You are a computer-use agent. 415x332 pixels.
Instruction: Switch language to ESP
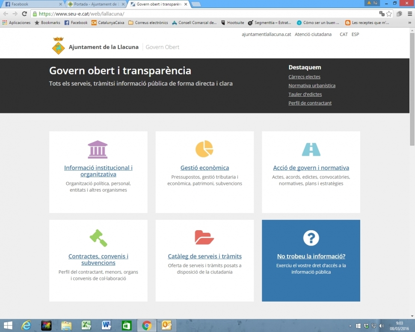pyautogui.click(x=355, y=34)
